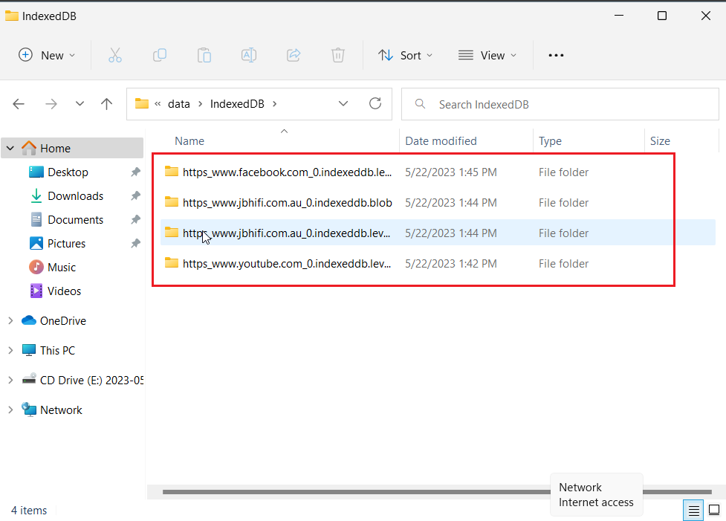
Task: Switch to details view layout
Action: [693, 510]
